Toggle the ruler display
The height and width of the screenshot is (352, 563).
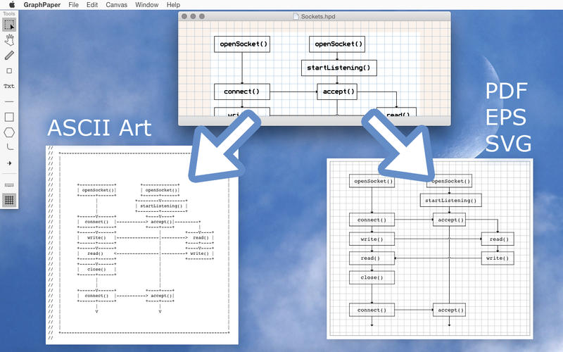[x=9, y=184]
